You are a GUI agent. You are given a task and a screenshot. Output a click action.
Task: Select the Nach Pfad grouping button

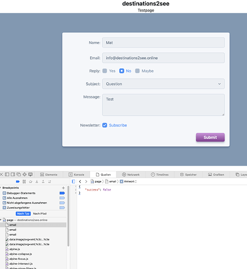(x=40, y=214)
